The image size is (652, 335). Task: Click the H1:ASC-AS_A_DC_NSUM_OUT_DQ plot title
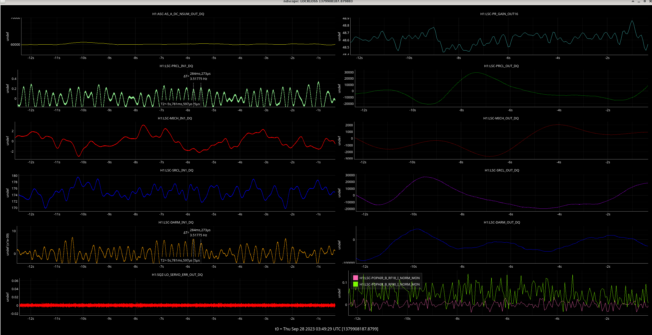coord(178,14)
